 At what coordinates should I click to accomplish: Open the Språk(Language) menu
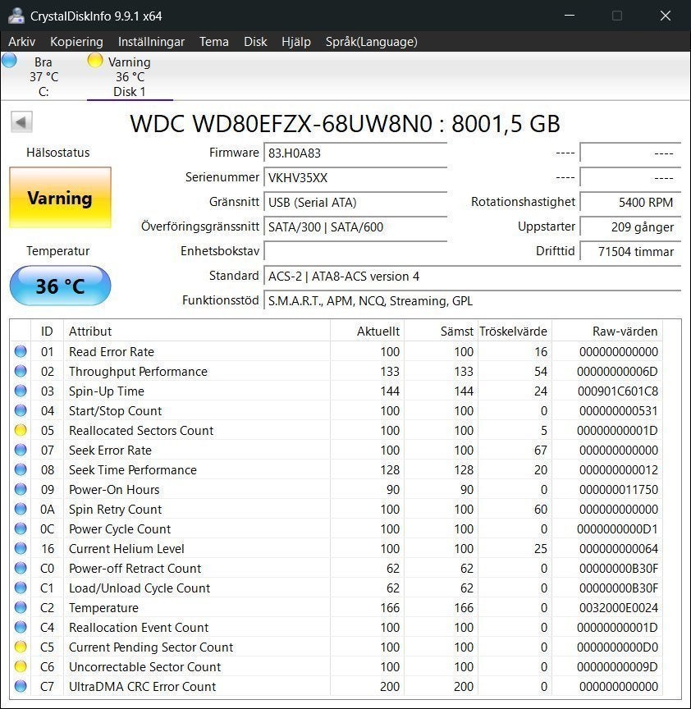(371, 42)
